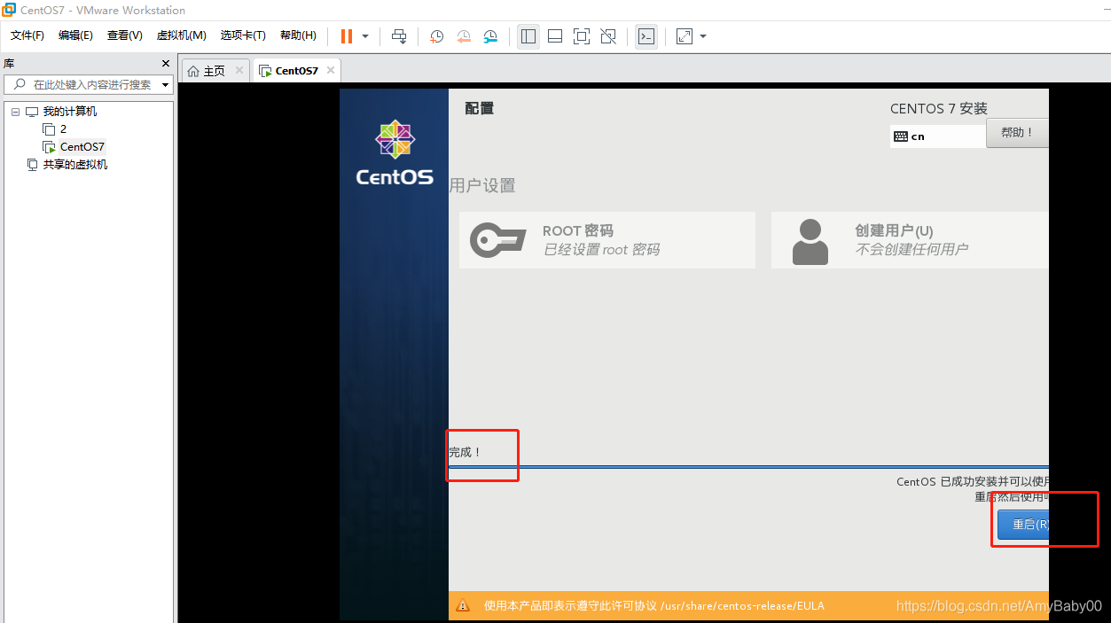Viewport: 1111px width, 623px height.
Task: Take a snapshot of the virtual machine
Action: pos(437,36)
